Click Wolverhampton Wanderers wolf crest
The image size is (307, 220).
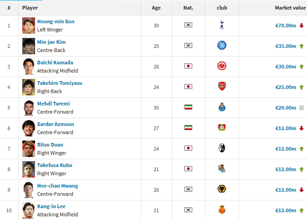(x=222, y=189)
